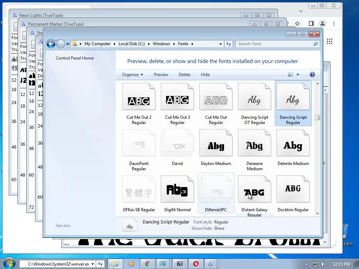
Task: Select the DilleniaUPC font family icon
Action: click(216, 189)
